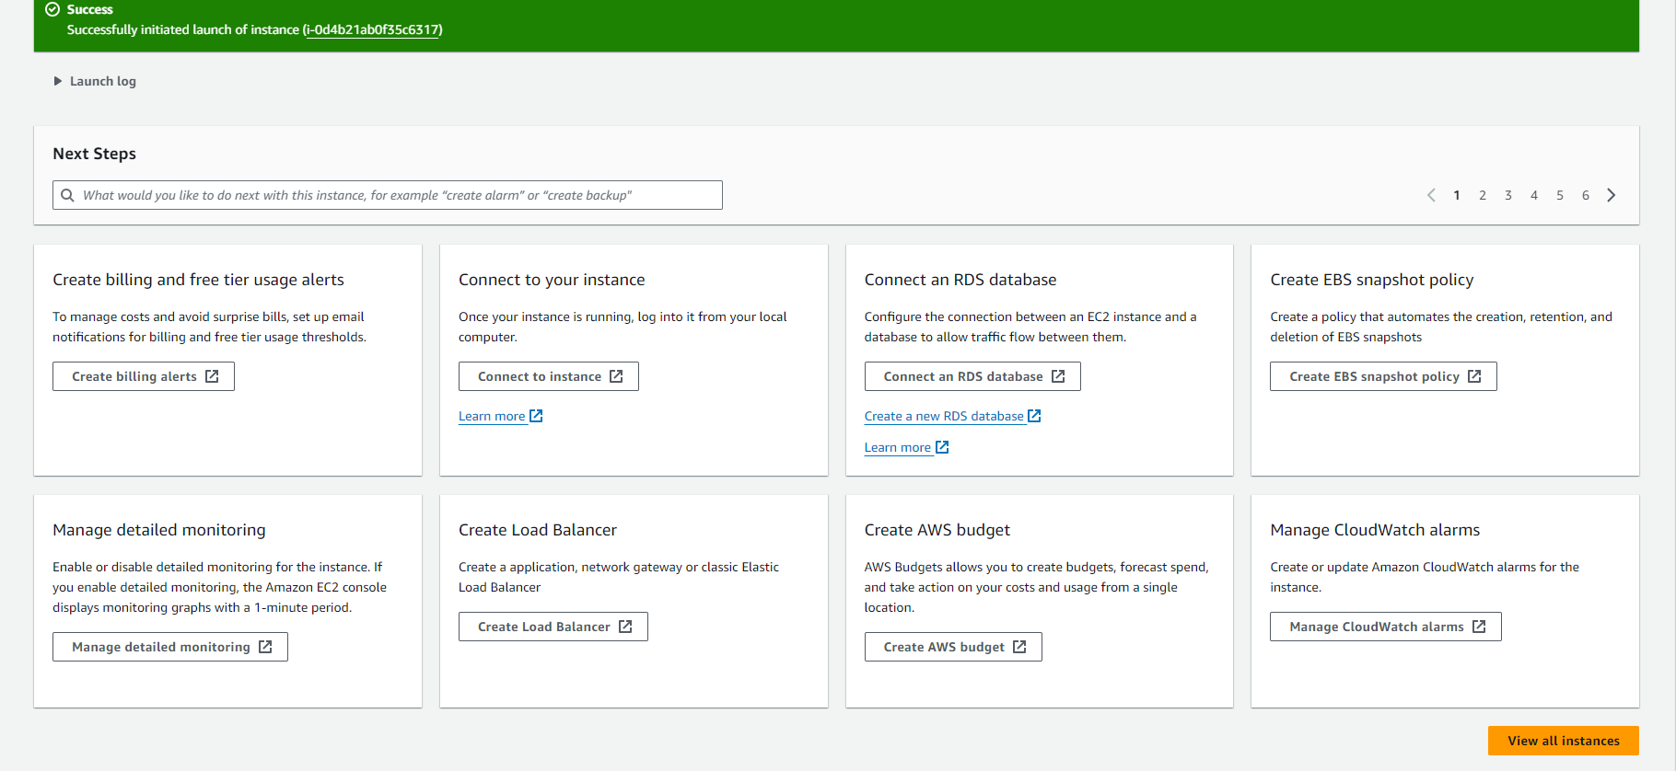Open the launched instance ID link

point(373,29)
